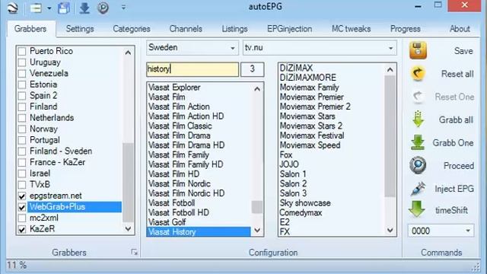The width and height of the screenshot is (487, 274).
Task: Uncheck the WebGrab+Plus checkbox
Action: click(x=22, y=207)
